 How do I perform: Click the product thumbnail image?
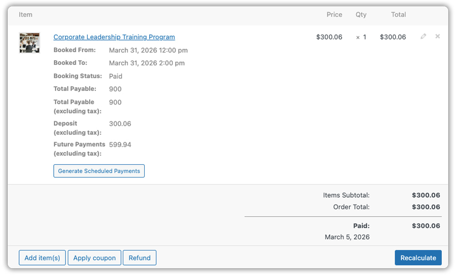pos(30,43)
